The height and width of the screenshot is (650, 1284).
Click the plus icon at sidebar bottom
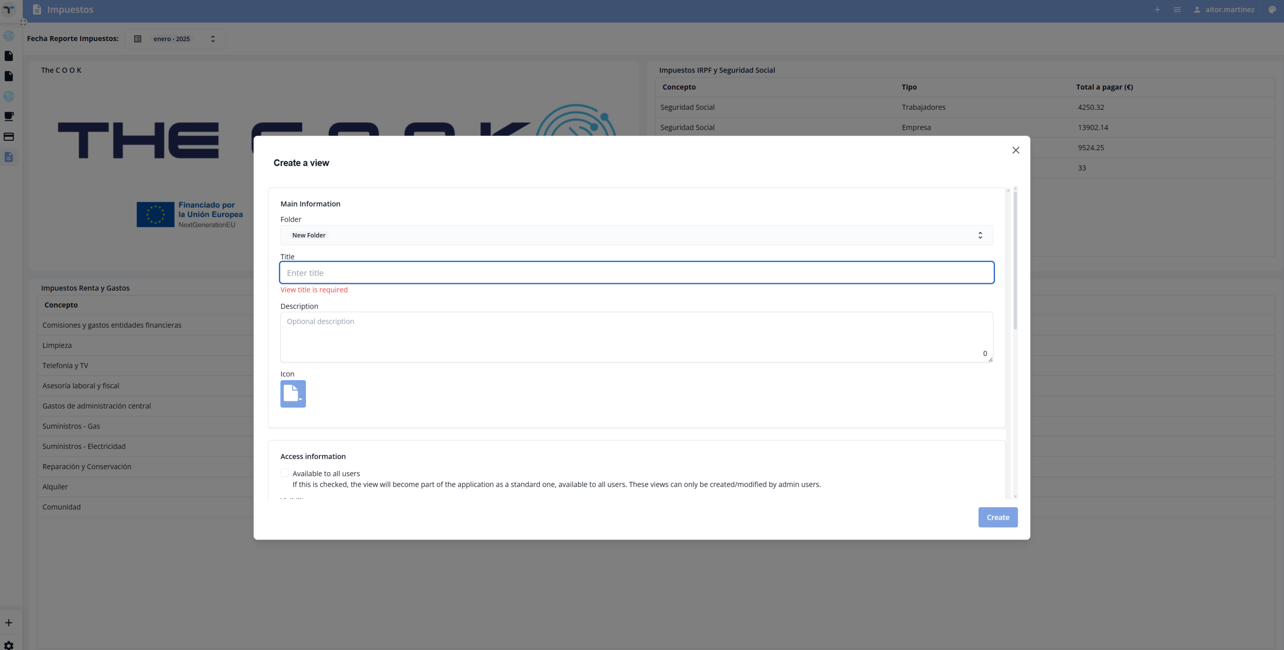pos(9,623)
